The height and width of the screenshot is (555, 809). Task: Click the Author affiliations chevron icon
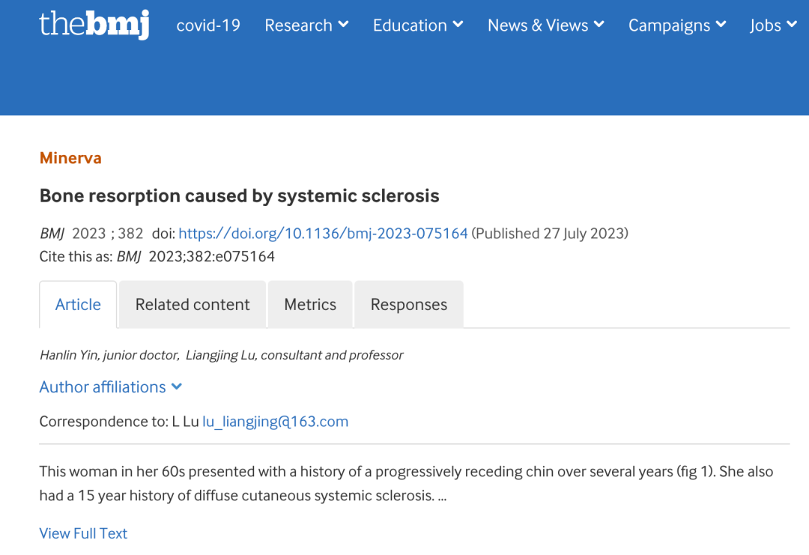pyautogui.click(x=177, y=386)
